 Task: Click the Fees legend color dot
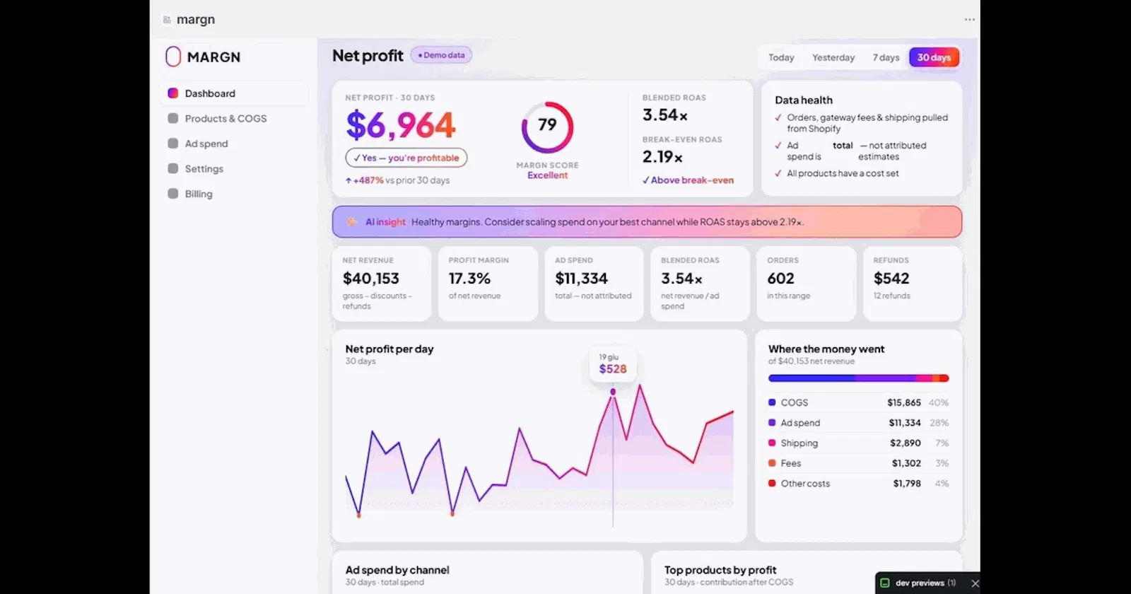[x=772, y=463]
